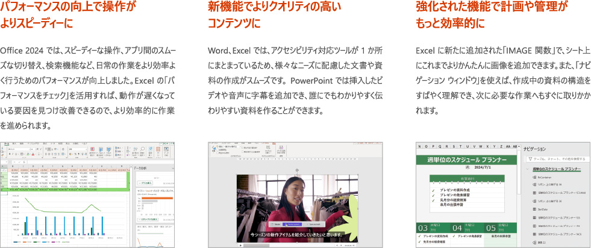
Task: Click the paragraph starting with Word、Excel では
Action: [x=295, y=81]
